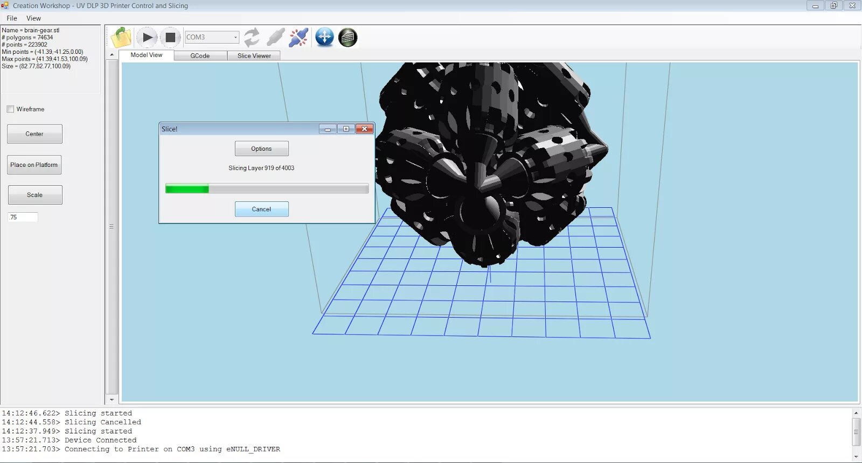Maximize the Slice! dialog
Screen dimensions: 862x463
(x=346, y=129)
